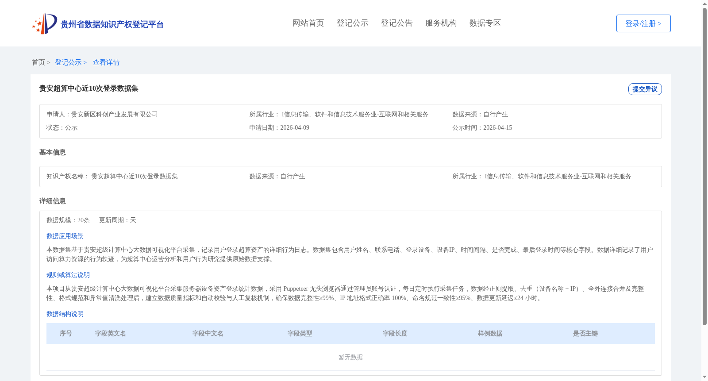This screenshot has height=381, width=708.
Task: Click the 暂无数据 empty table message
Action: (x=350, y=357)
